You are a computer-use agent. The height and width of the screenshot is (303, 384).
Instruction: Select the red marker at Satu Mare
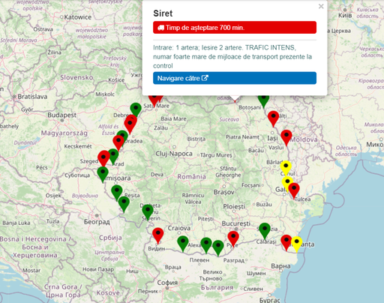tap(154, 100)
